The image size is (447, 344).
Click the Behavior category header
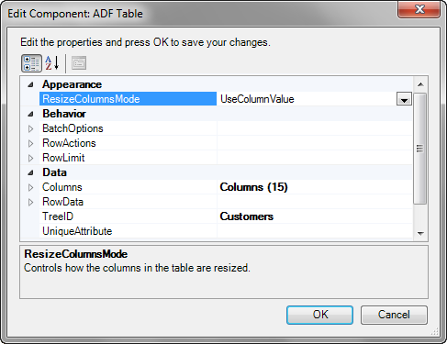point(64,114)
